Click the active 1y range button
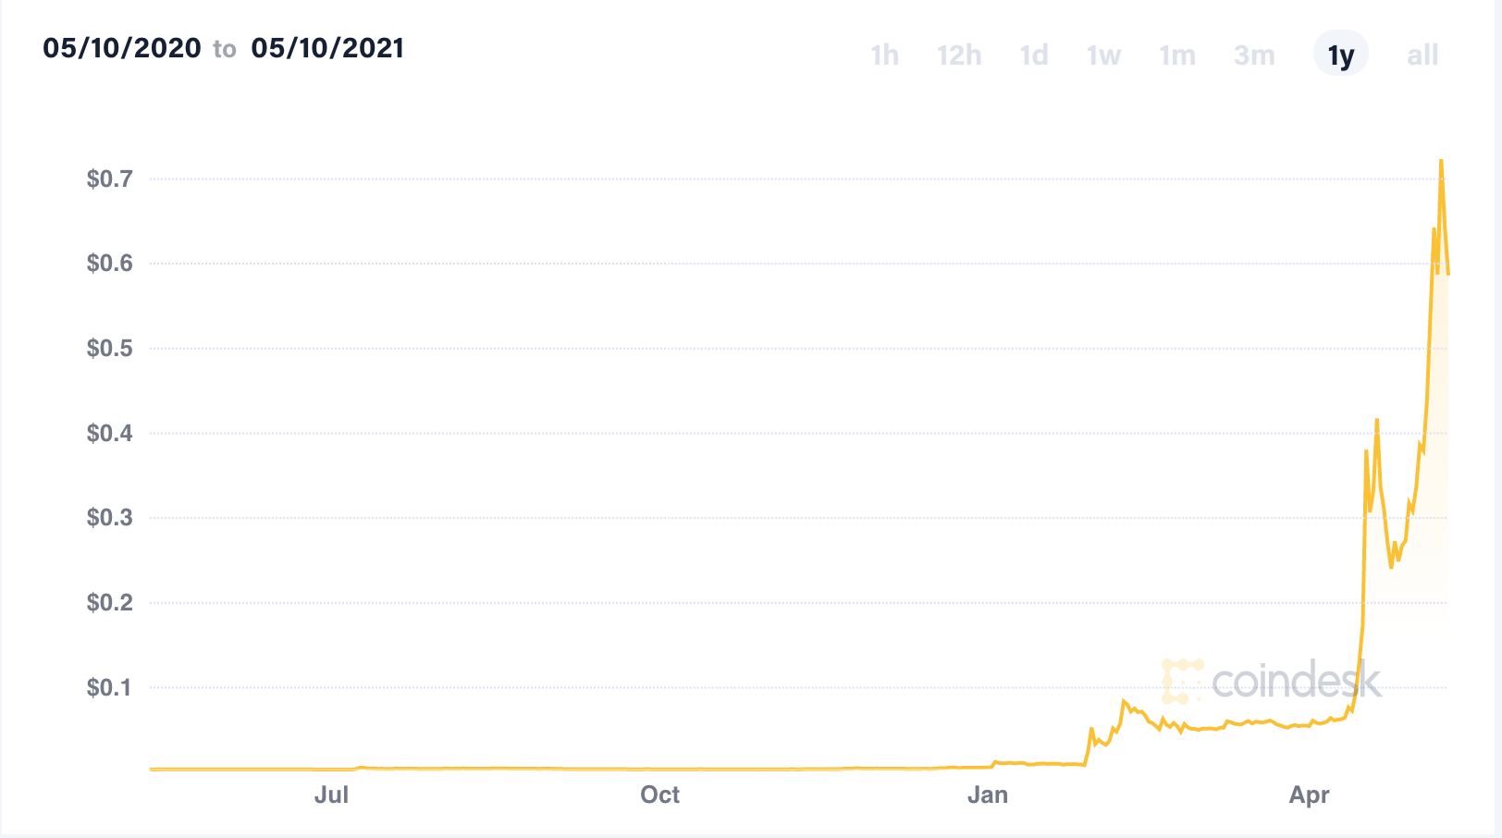The image size is (1502, 838). click(1340, 55)
